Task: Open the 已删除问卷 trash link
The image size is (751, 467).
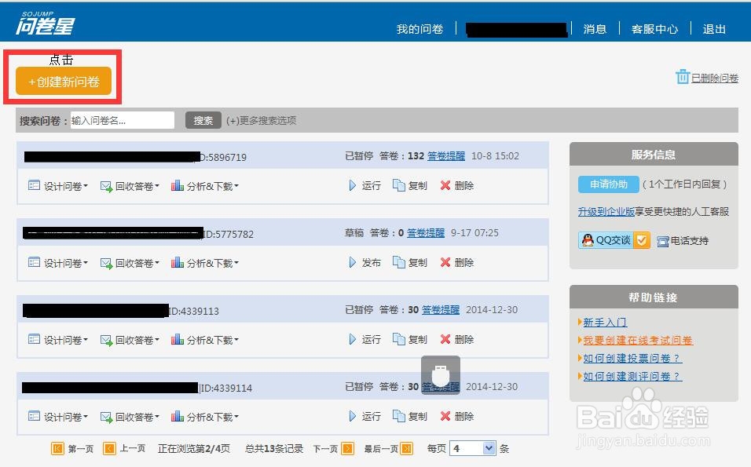Action: coord(715,78)
